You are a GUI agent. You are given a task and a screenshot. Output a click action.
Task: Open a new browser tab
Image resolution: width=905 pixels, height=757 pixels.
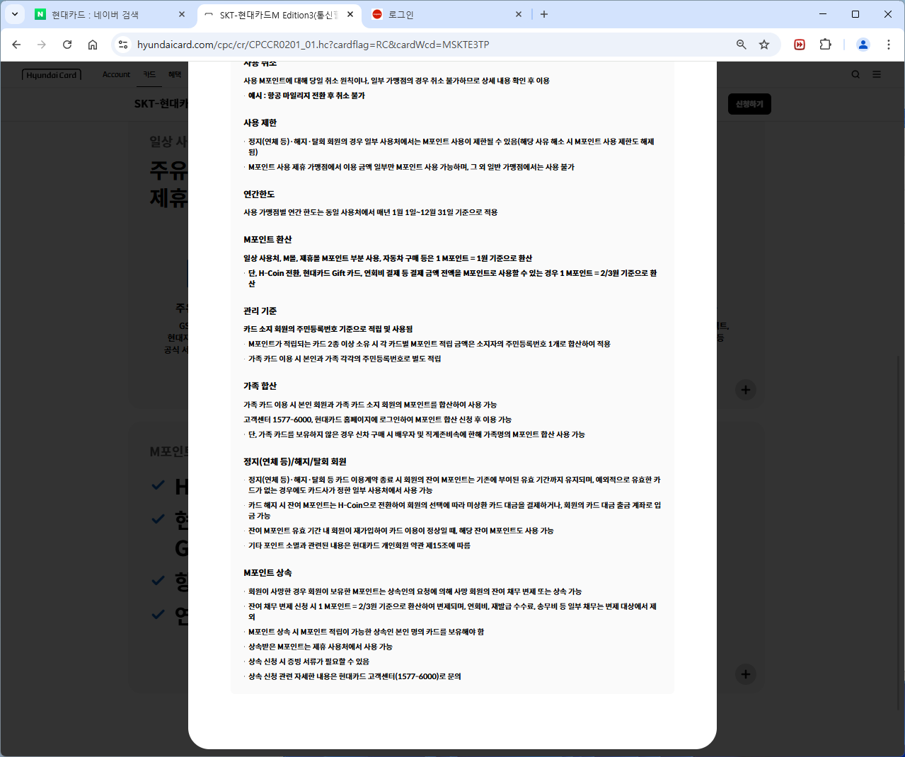544,14
